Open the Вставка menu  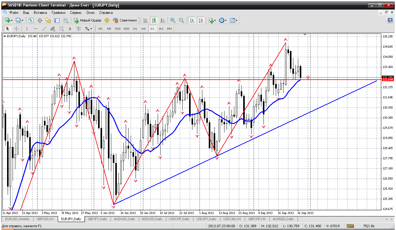tap(40, 13)
